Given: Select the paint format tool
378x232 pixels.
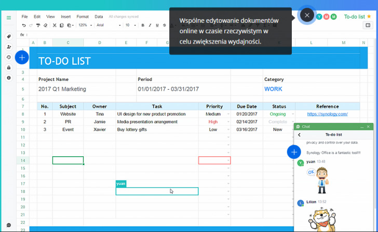Looking at the screenshot, I should coord(38,25).
